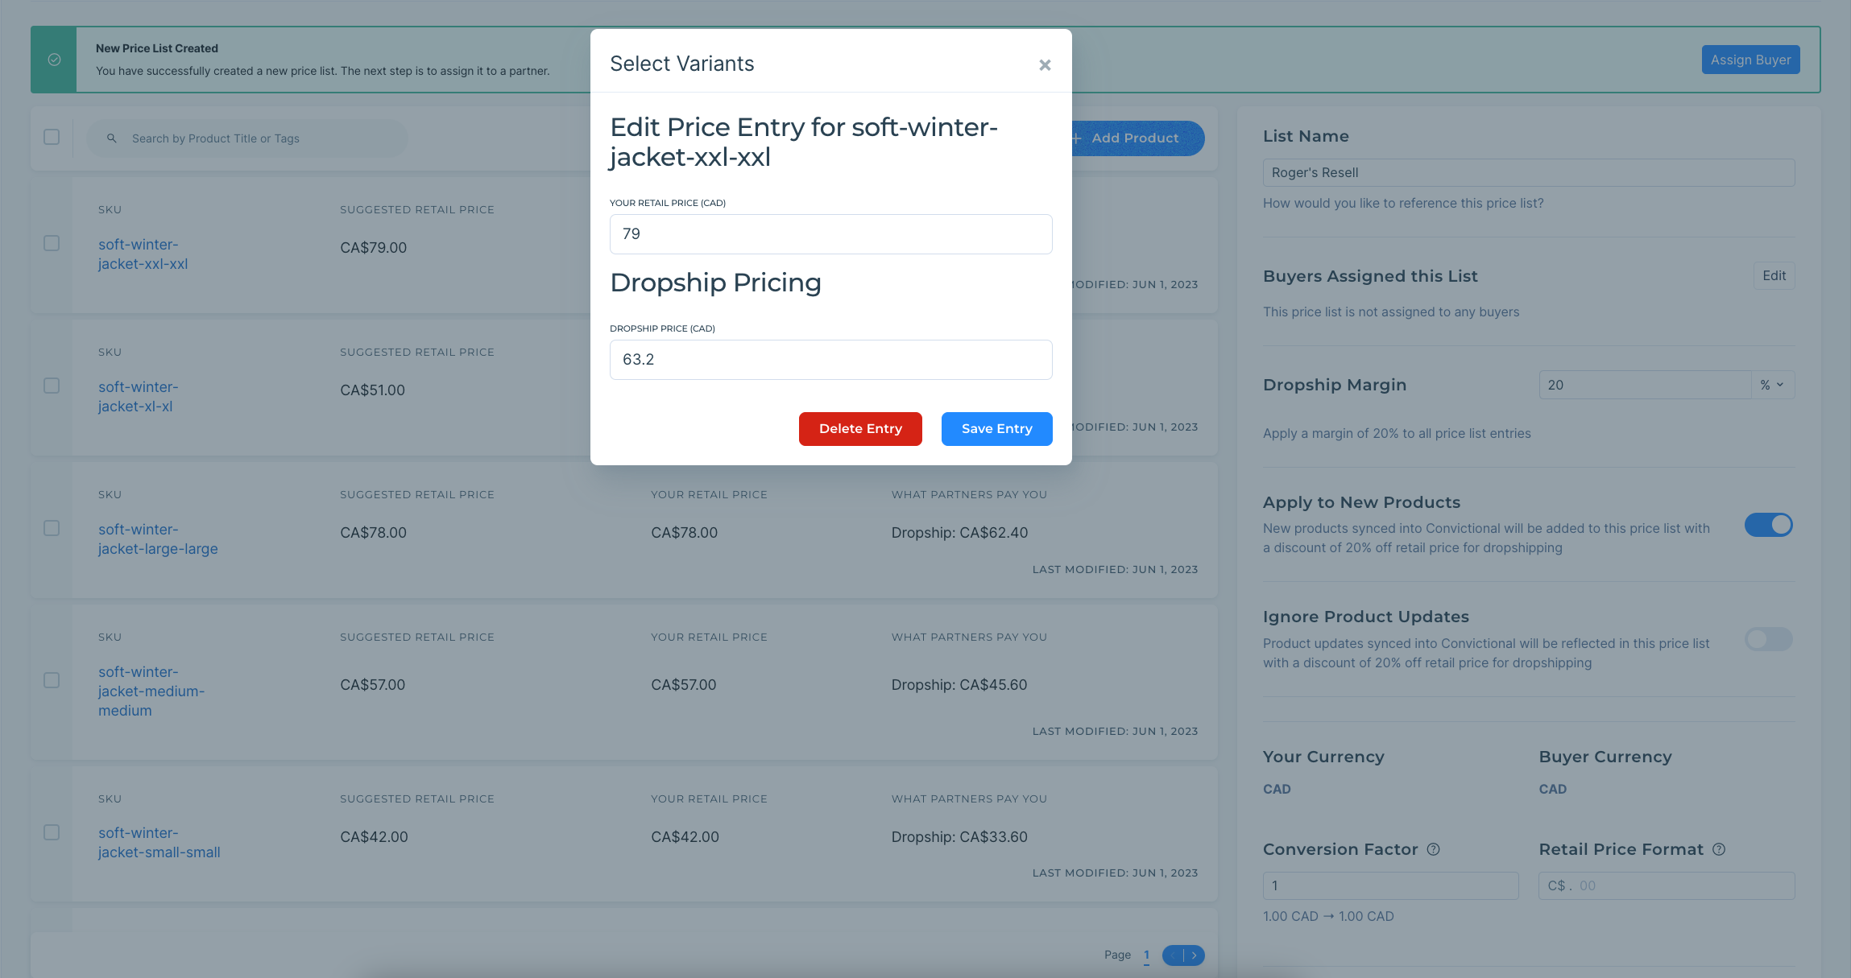
Task: Edit the Conversion Factor field
Action: pyautogui.click(x=1390, y=885)
